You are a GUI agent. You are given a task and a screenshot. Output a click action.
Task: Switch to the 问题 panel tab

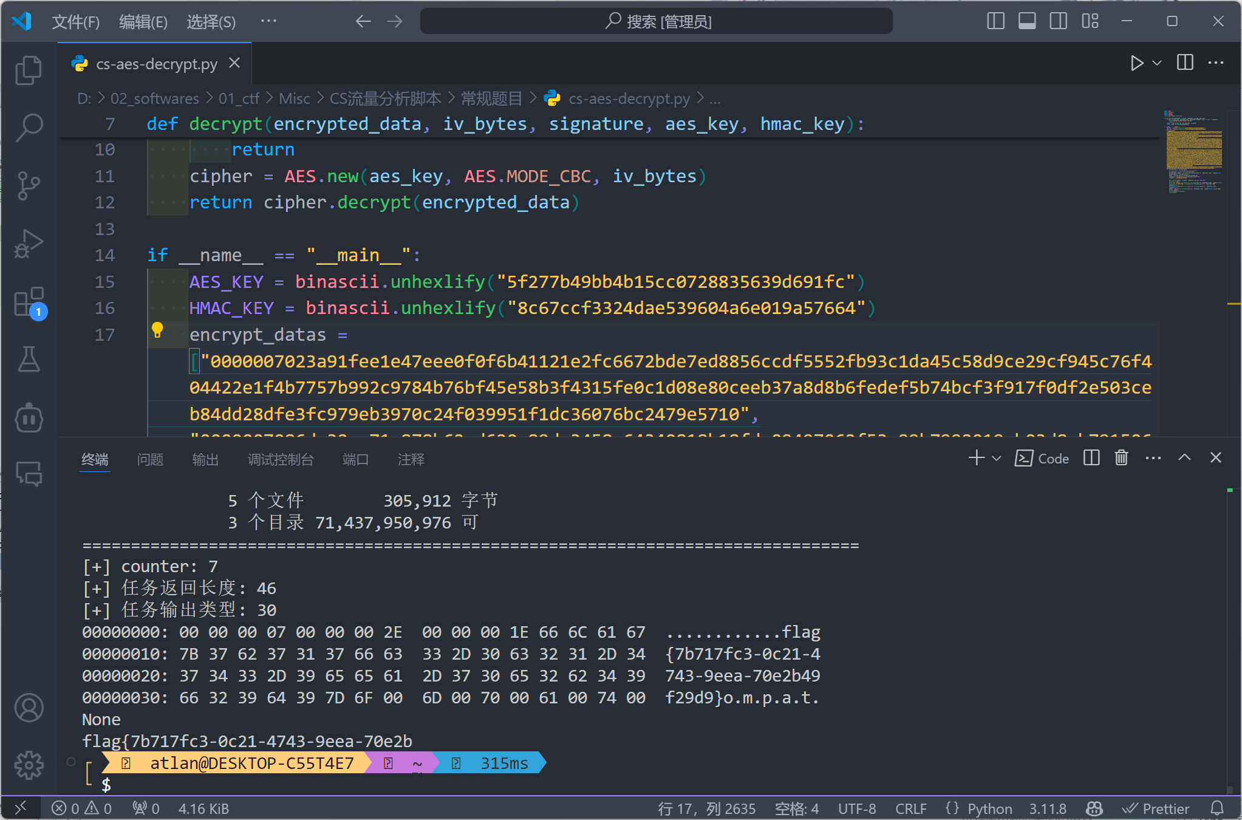[x=150, y=459]
